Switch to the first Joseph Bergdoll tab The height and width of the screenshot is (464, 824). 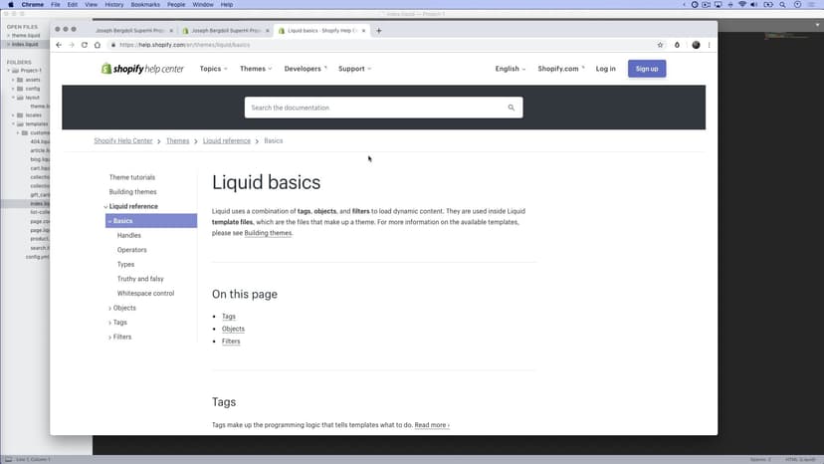[132, 31]
